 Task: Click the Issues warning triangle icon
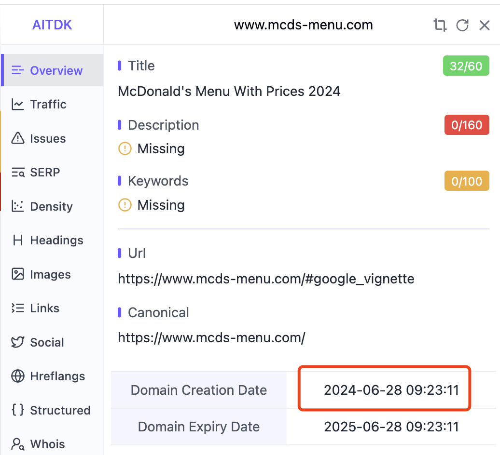pyautogui.click(x=17, y=138)
